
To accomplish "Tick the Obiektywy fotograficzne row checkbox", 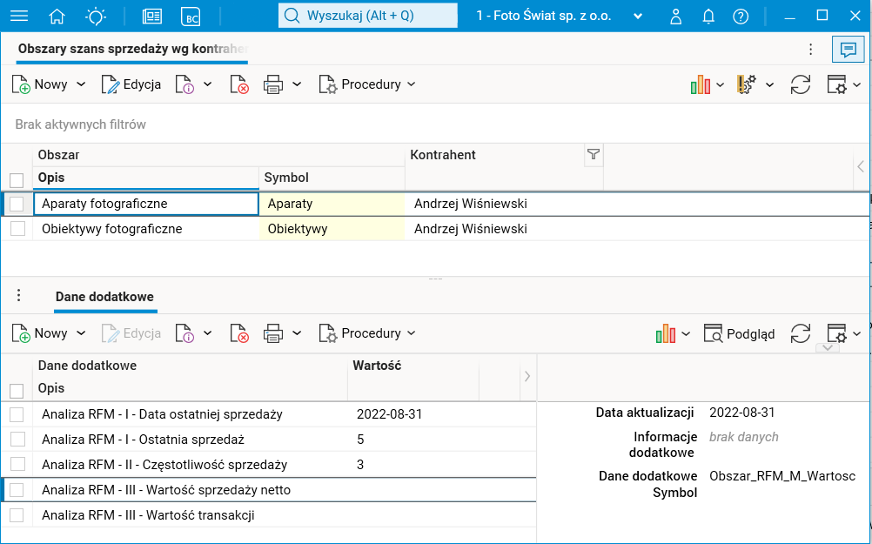I will coord(17,229).
